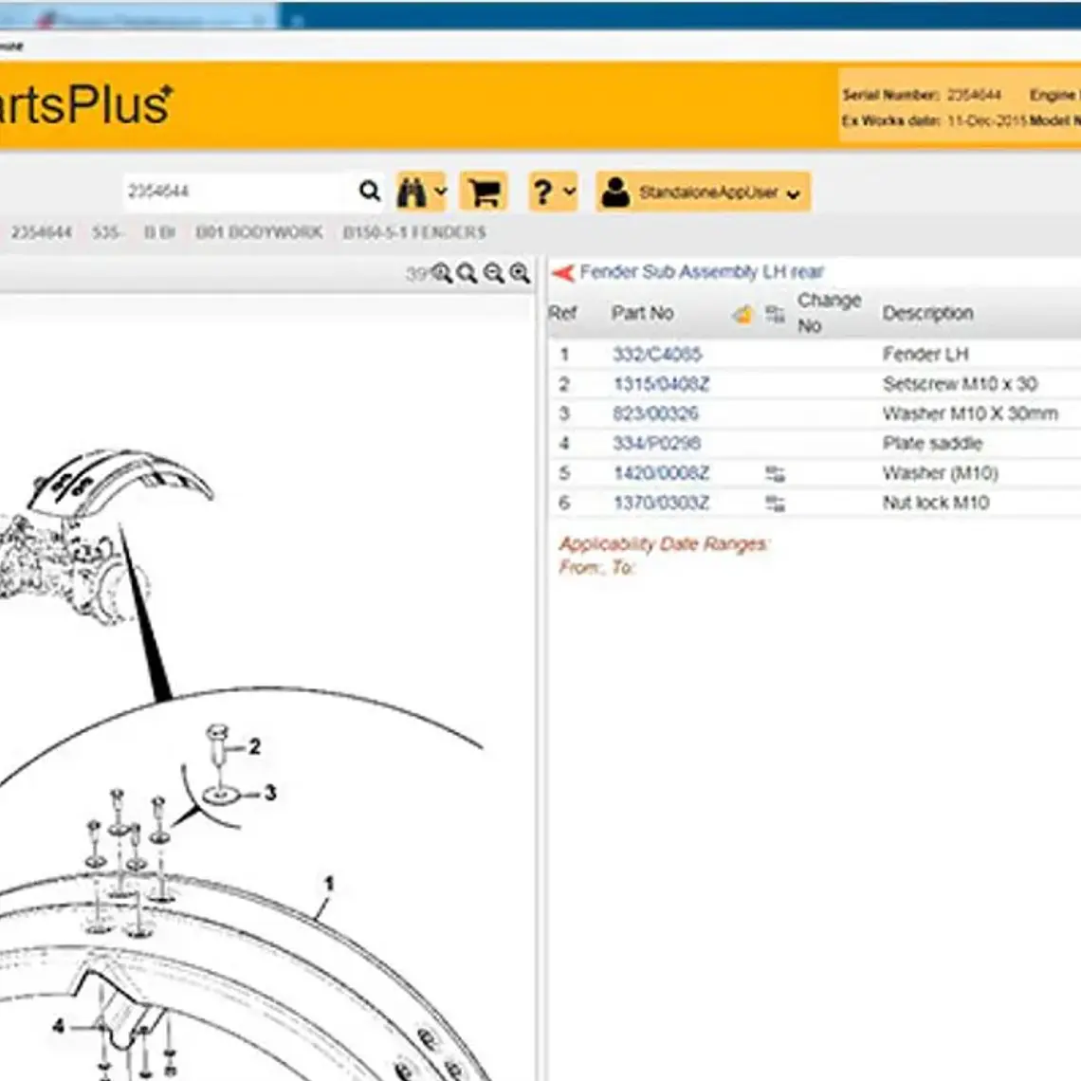
Task: Open part number 334/P0298
Action: (657, 443)
